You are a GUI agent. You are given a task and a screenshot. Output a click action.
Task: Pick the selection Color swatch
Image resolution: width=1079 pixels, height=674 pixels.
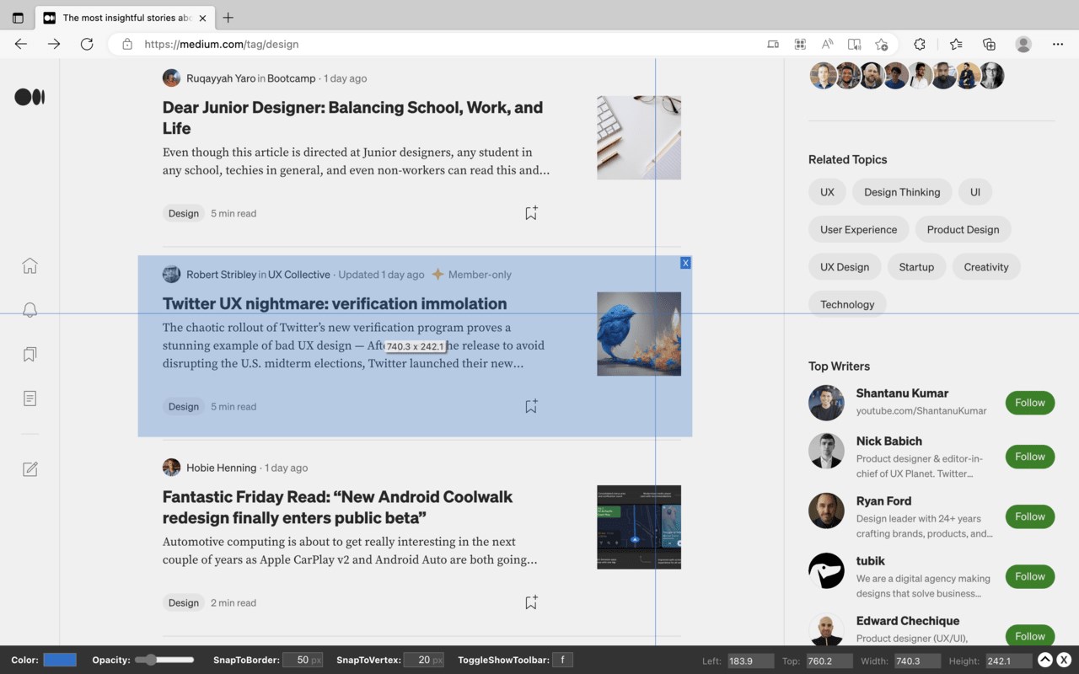pos(60,660)
